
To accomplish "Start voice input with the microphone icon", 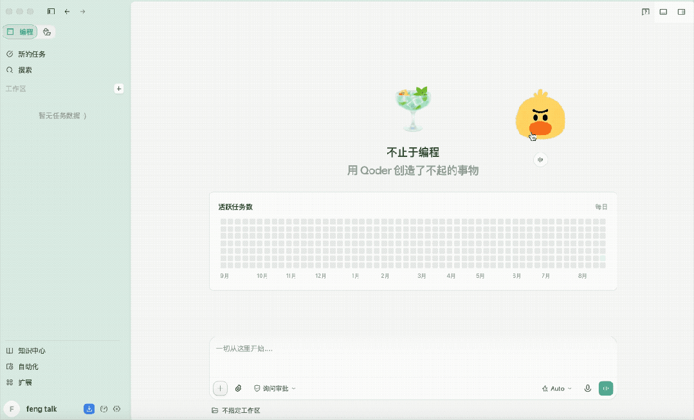I will (588, 388).
